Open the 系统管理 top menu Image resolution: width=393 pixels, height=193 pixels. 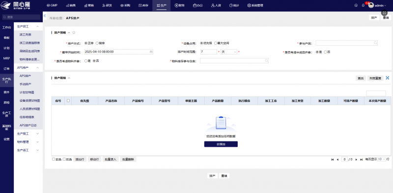tap(255, 5)
